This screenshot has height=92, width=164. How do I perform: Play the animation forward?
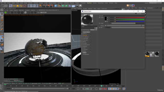pyautogui.click(x=87, y=89)
